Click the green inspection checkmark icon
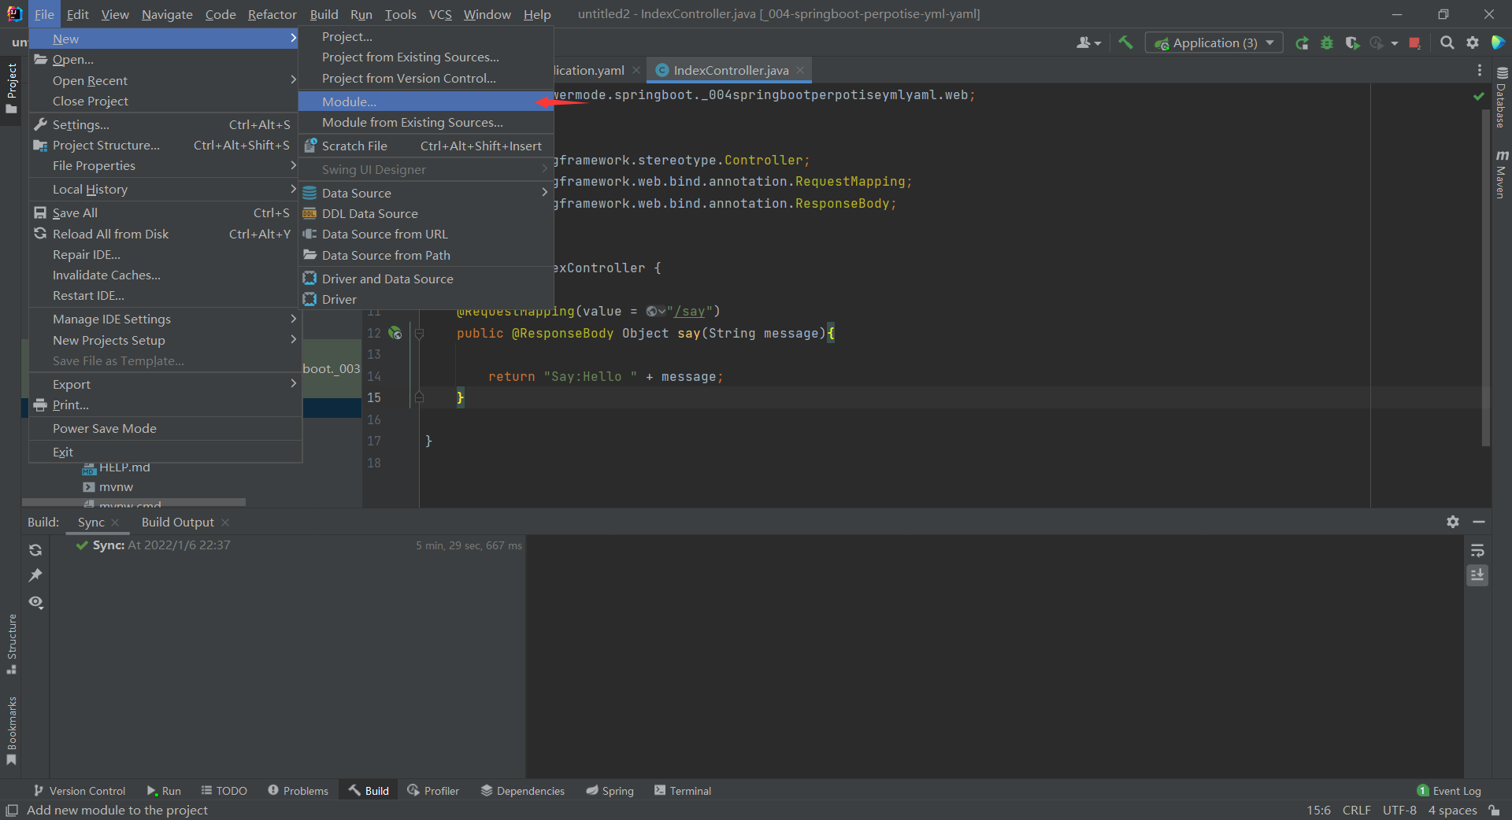This screenshot has height=820, width=1512. point(1479,96)
